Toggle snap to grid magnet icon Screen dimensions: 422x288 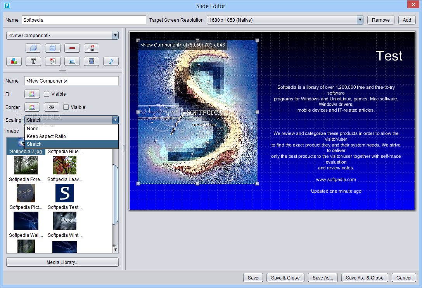(x=92, y=48)
